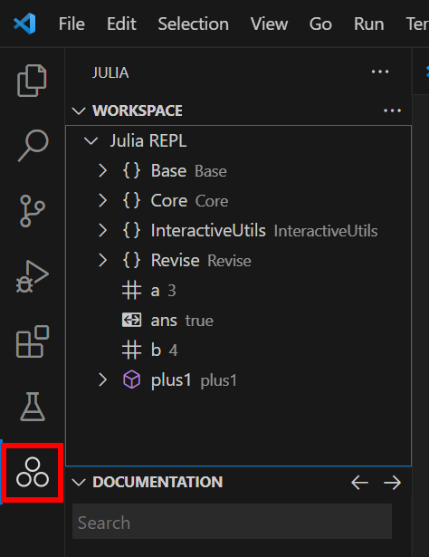429x557 pixels.
Task: Open the JULIA panel more actions ellipsis
Action: (x=380, y=72)
